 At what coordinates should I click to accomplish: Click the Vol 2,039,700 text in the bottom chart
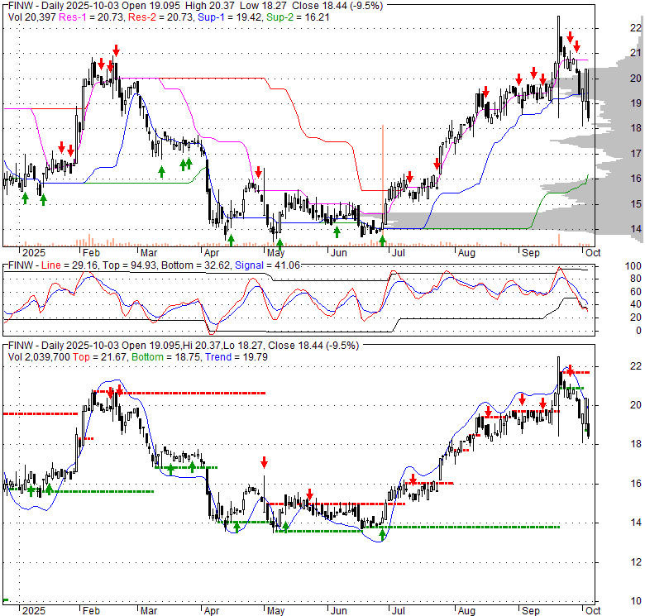click(x=39, y=357)
